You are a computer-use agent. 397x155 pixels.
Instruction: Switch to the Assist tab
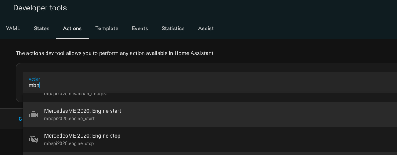coord(206,28)
